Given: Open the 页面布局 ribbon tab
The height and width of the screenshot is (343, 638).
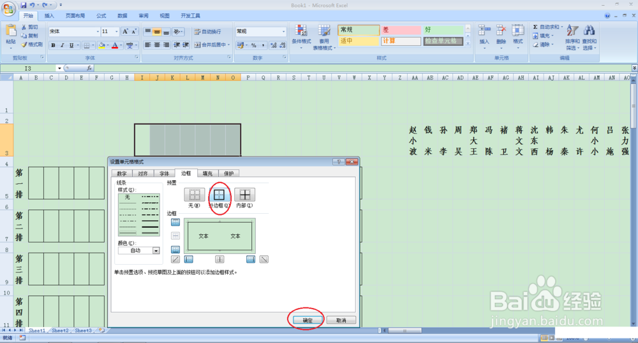Looking at the screenshot, I should (75, 16).
